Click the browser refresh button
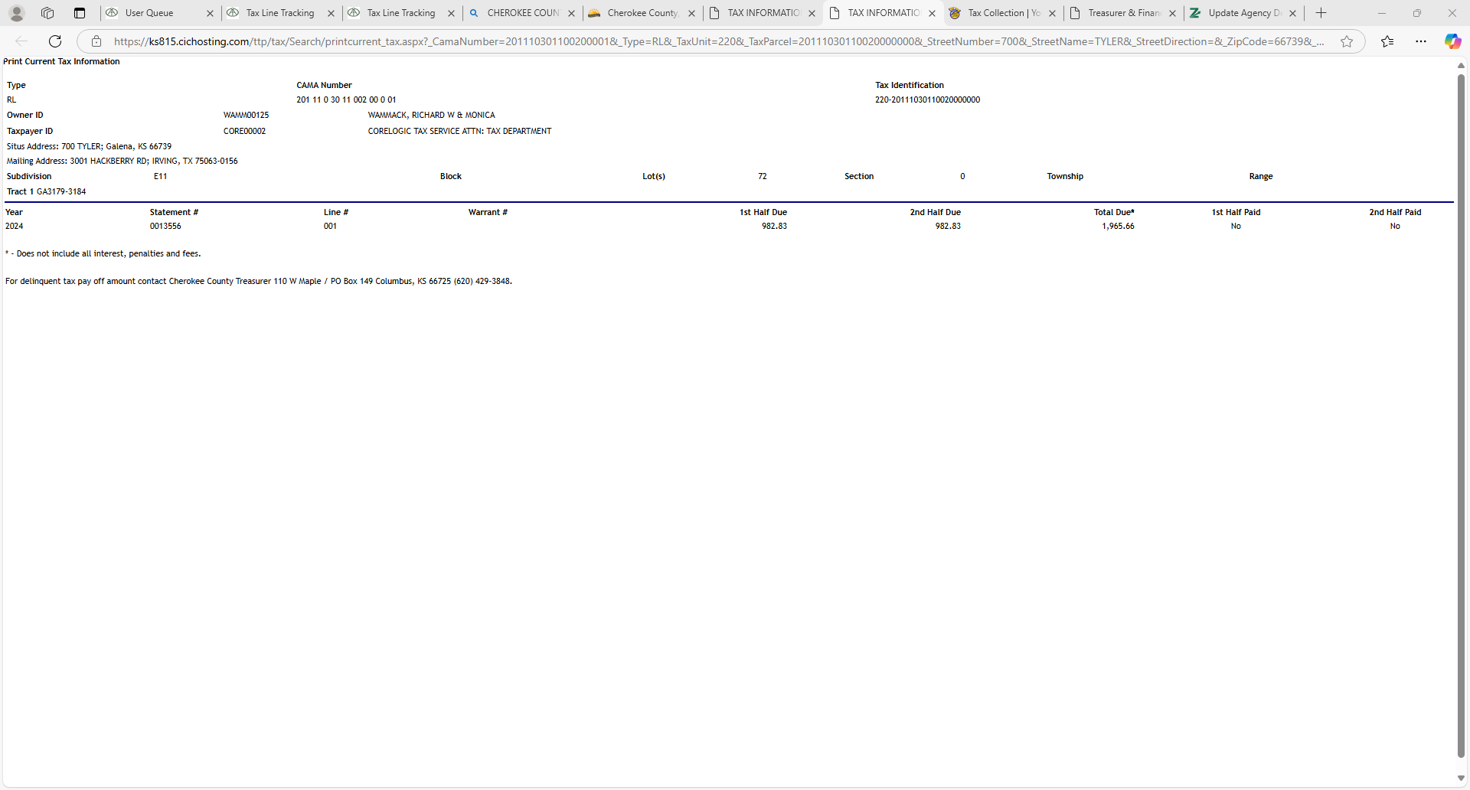Viewport: 1470px width, 790px height. pos(55,41)
